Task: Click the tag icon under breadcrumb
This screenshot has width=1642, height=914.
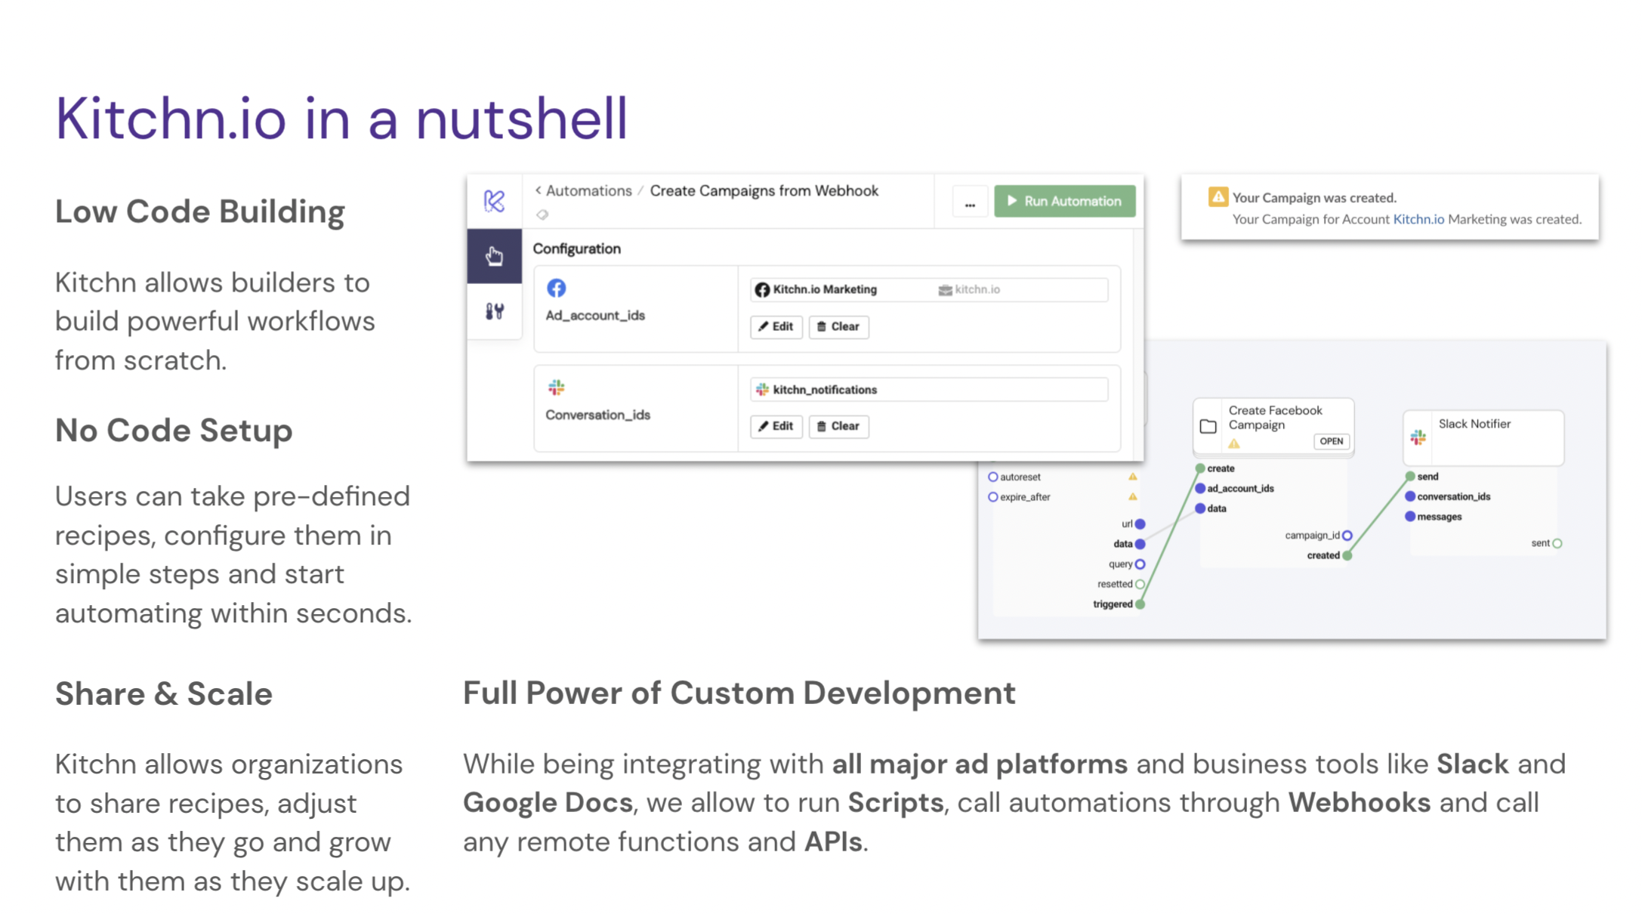Action: pos(542,215)
